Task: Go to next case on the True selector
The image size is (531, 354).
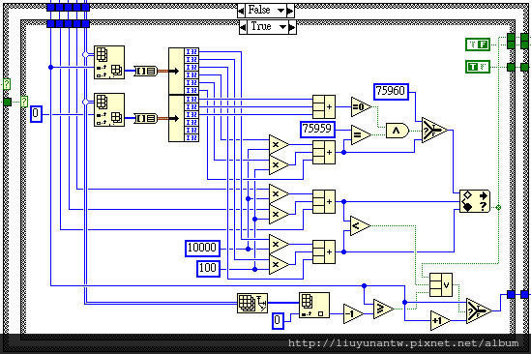Action: coord(293,27)
